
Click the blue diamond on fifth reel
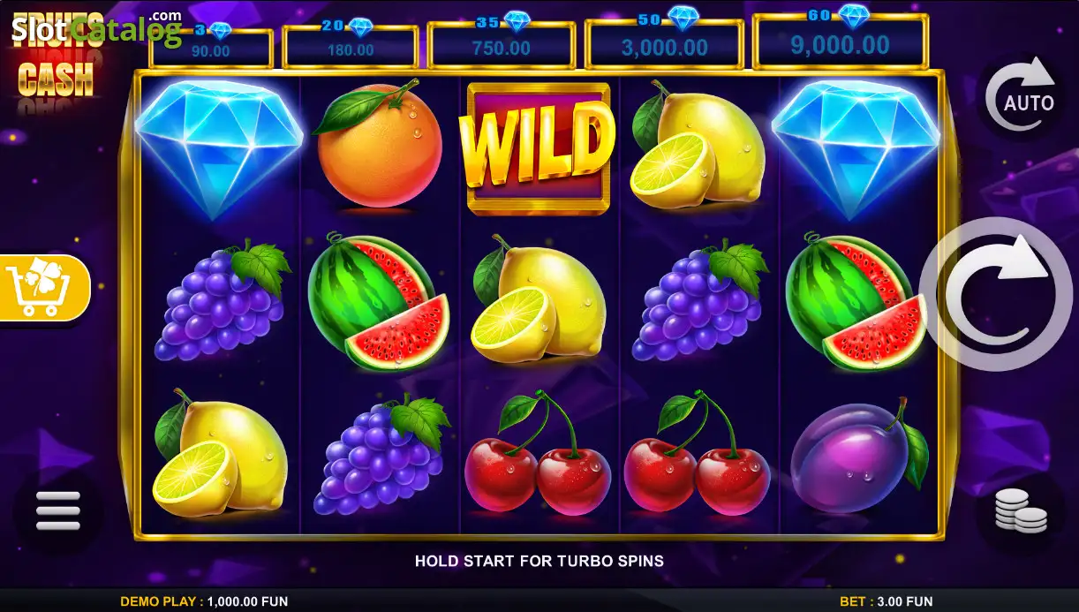click(856, 148)
